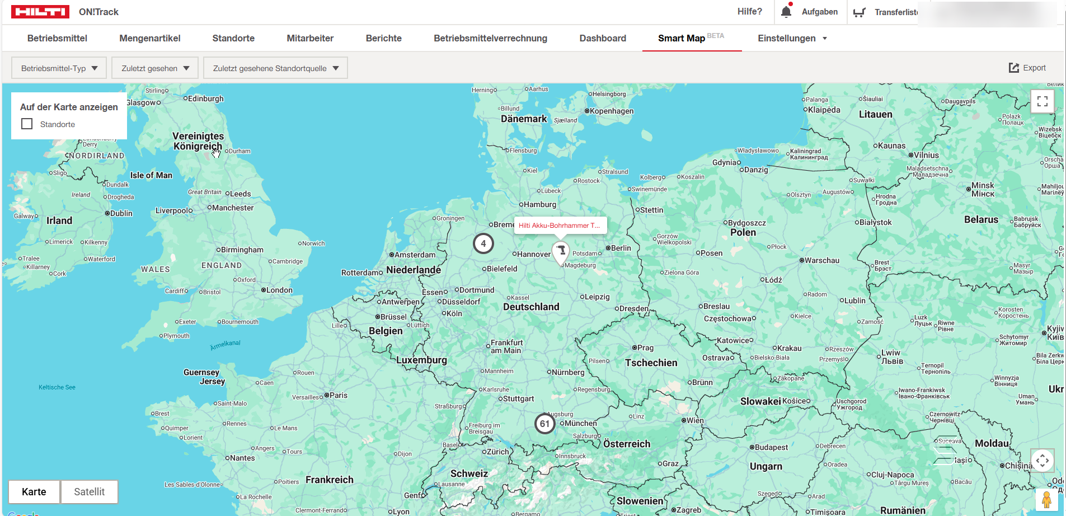Go to the Dashboard tab
Viewport: 1066px width, 516px height.
coord(603,38)
